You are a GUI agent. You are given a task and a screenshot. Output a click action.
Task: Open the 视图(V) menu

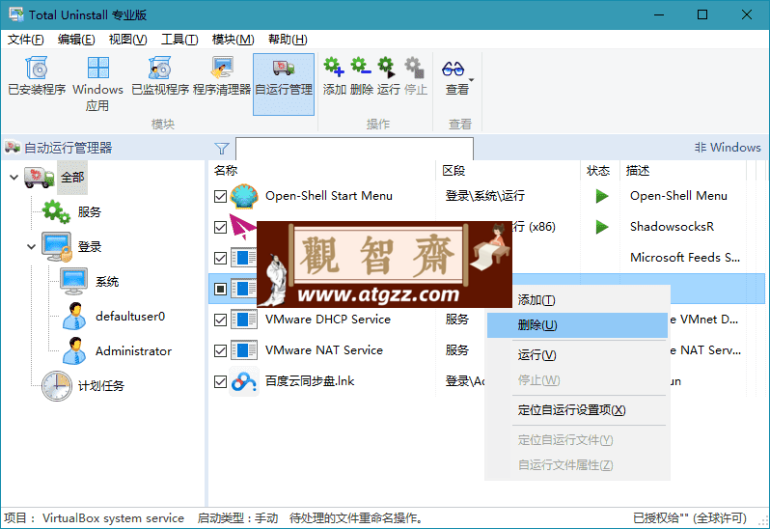(127, 40)
